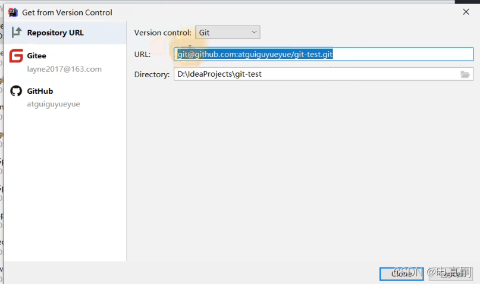The width and height of the screenshot is (480, 284).
Task: Click the Clone button
Action: [401, 274]
